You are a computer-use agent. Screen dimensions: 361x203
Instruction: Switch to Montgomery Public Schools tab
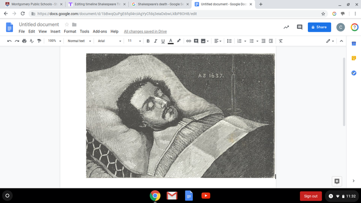point(34,4)
